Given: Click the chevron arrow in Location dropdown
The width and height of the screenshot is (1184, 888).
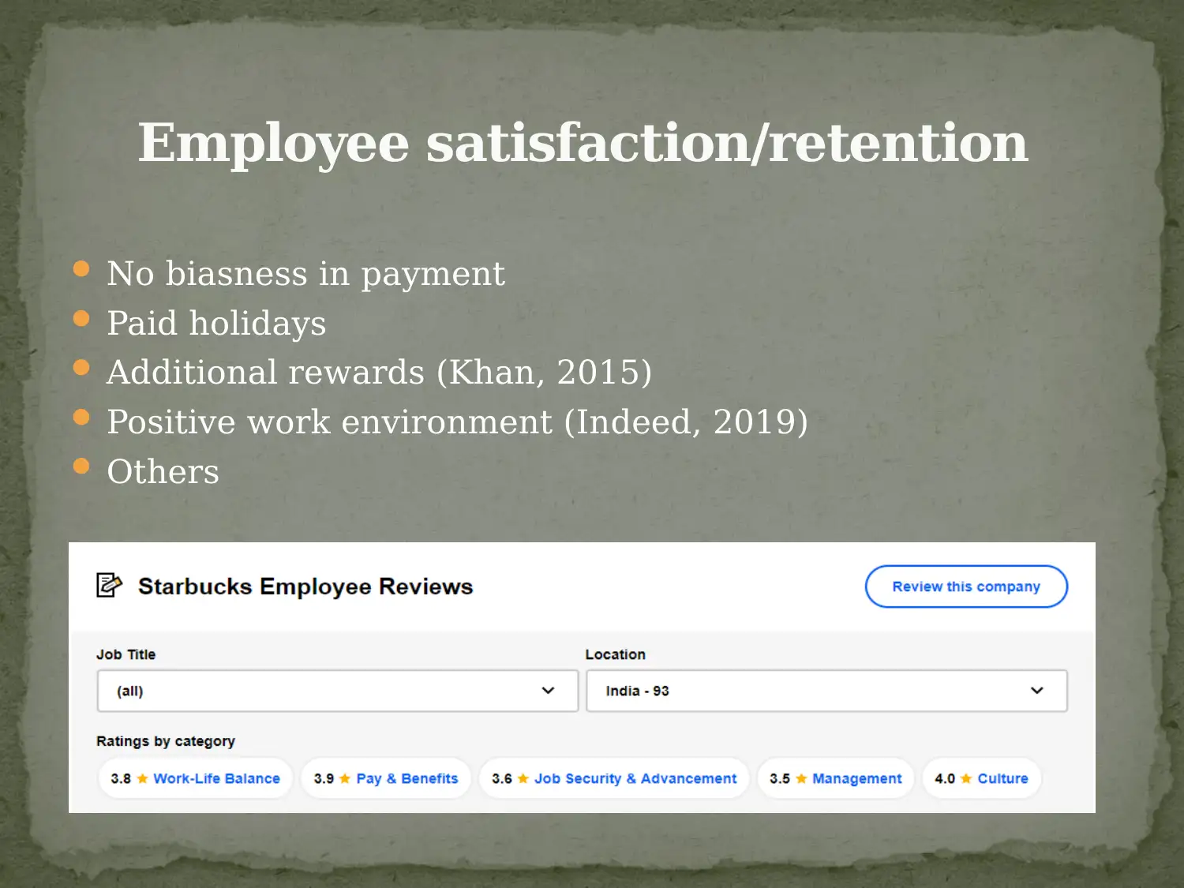Looking at the screenshot, I should [x=1037, y=691].
